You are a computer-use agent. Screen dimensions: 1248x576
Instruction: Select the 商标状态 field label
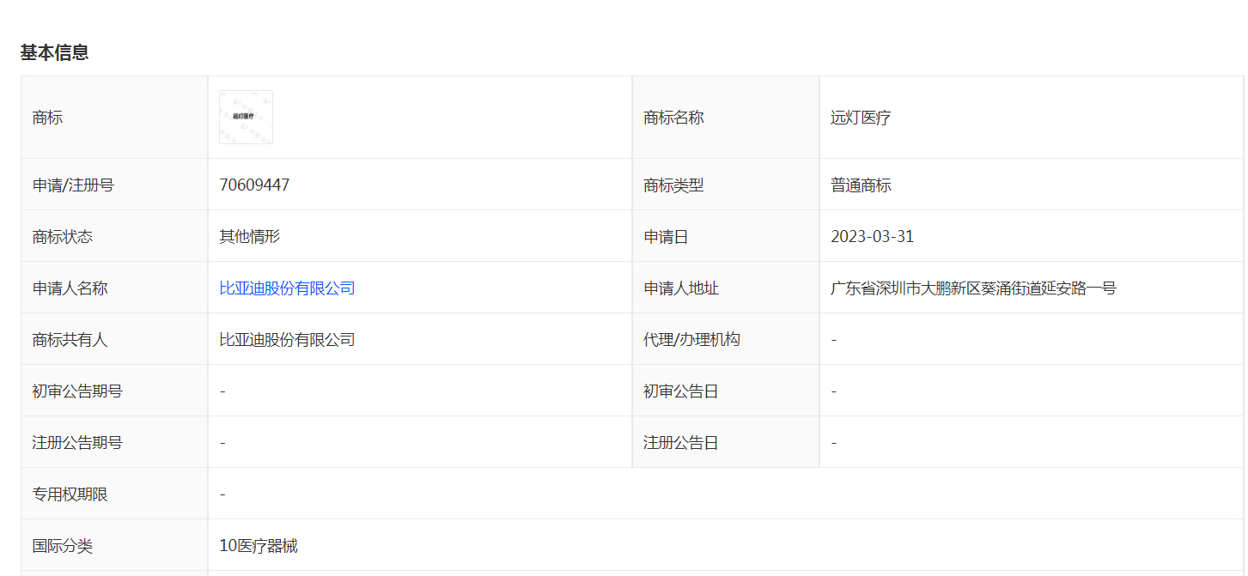(x=62, y=237)
